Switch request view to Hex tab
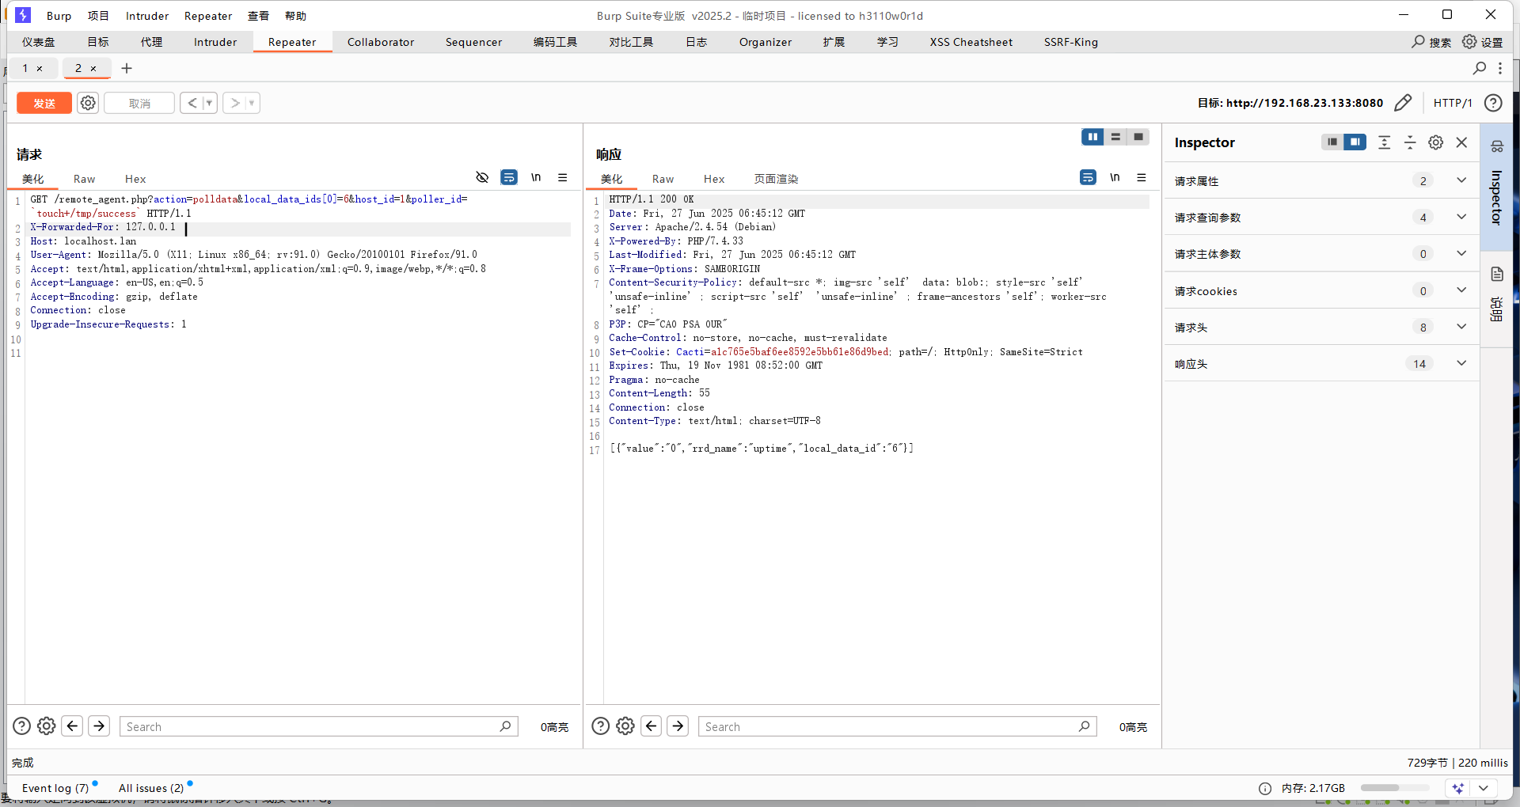This screenshot has height=807, width=1520. [135, 179]
